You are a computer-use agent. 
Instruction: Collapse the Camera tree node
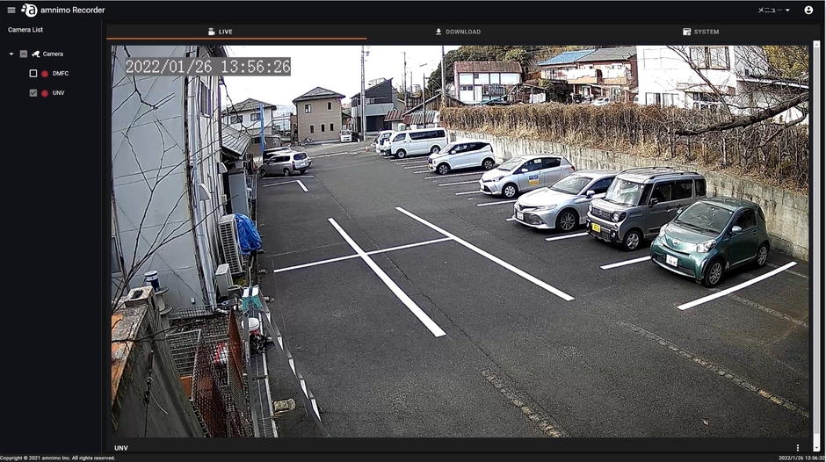pos(11,54)
